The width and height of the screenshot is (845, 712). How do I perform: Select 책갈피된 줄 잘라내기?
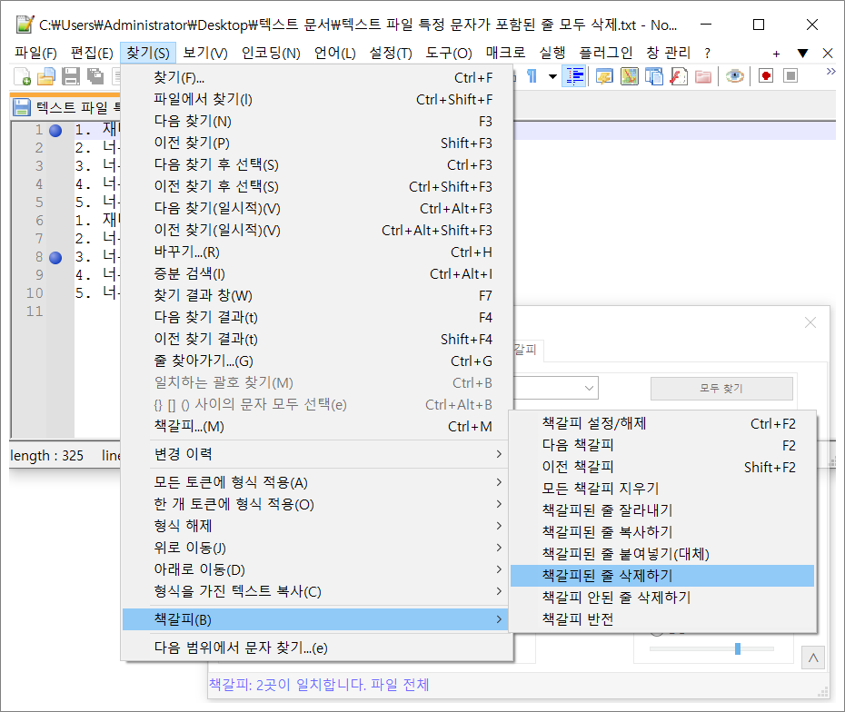(x=662, y=510)
